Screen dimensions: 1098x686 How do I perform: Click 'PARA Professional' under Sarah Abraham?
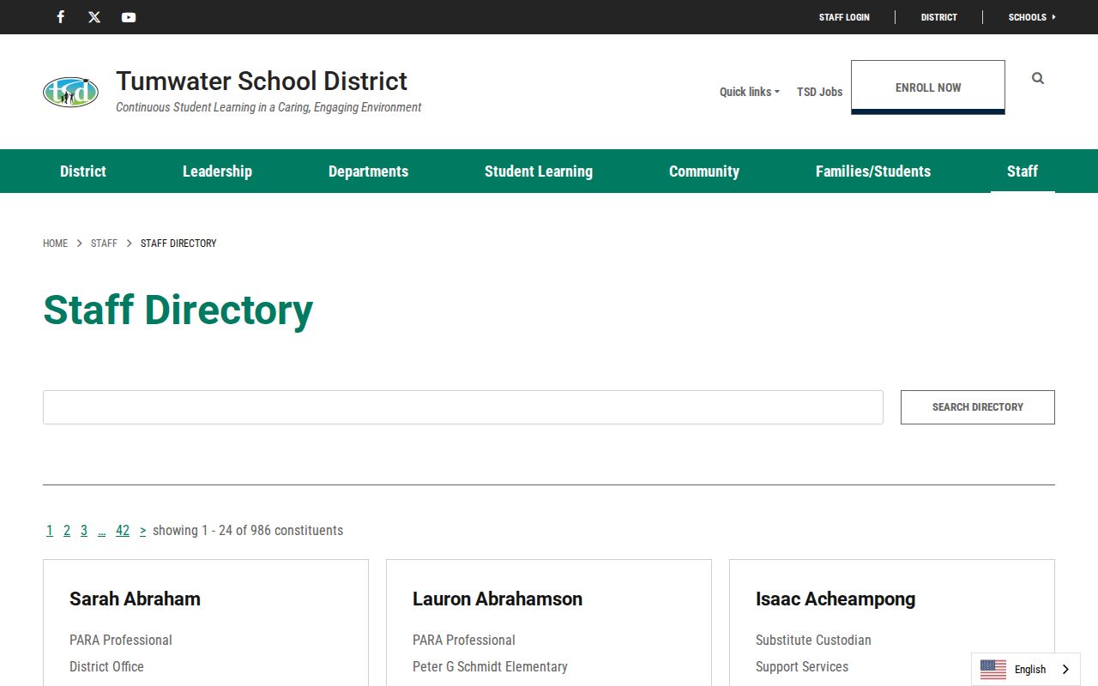pos(121,641)
